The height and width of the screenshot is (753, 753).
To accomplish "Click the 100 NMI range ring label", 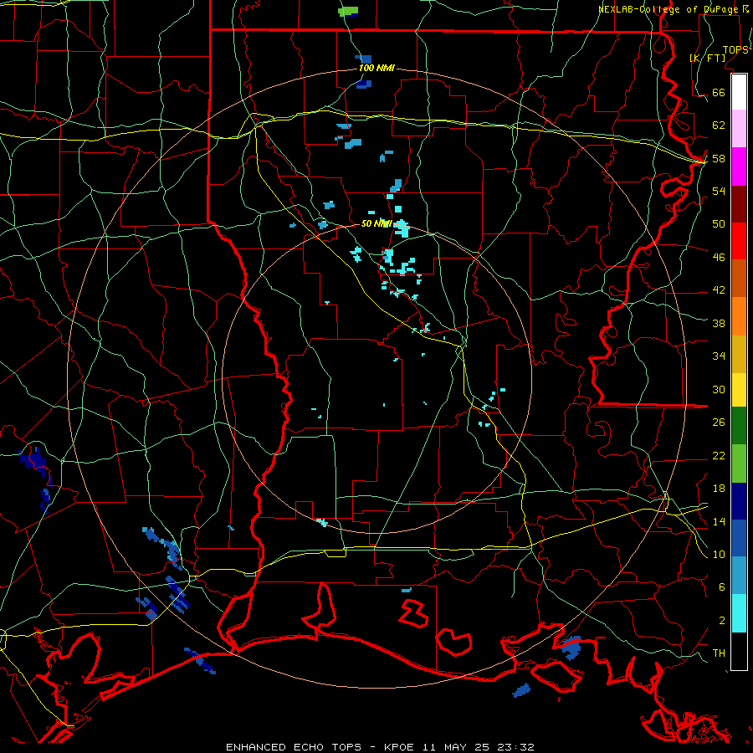I will pos(376,68).
